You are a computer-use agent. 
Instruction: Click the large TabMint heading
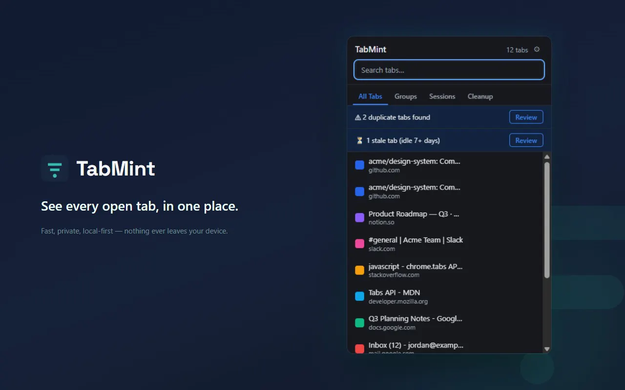[116, 168]
